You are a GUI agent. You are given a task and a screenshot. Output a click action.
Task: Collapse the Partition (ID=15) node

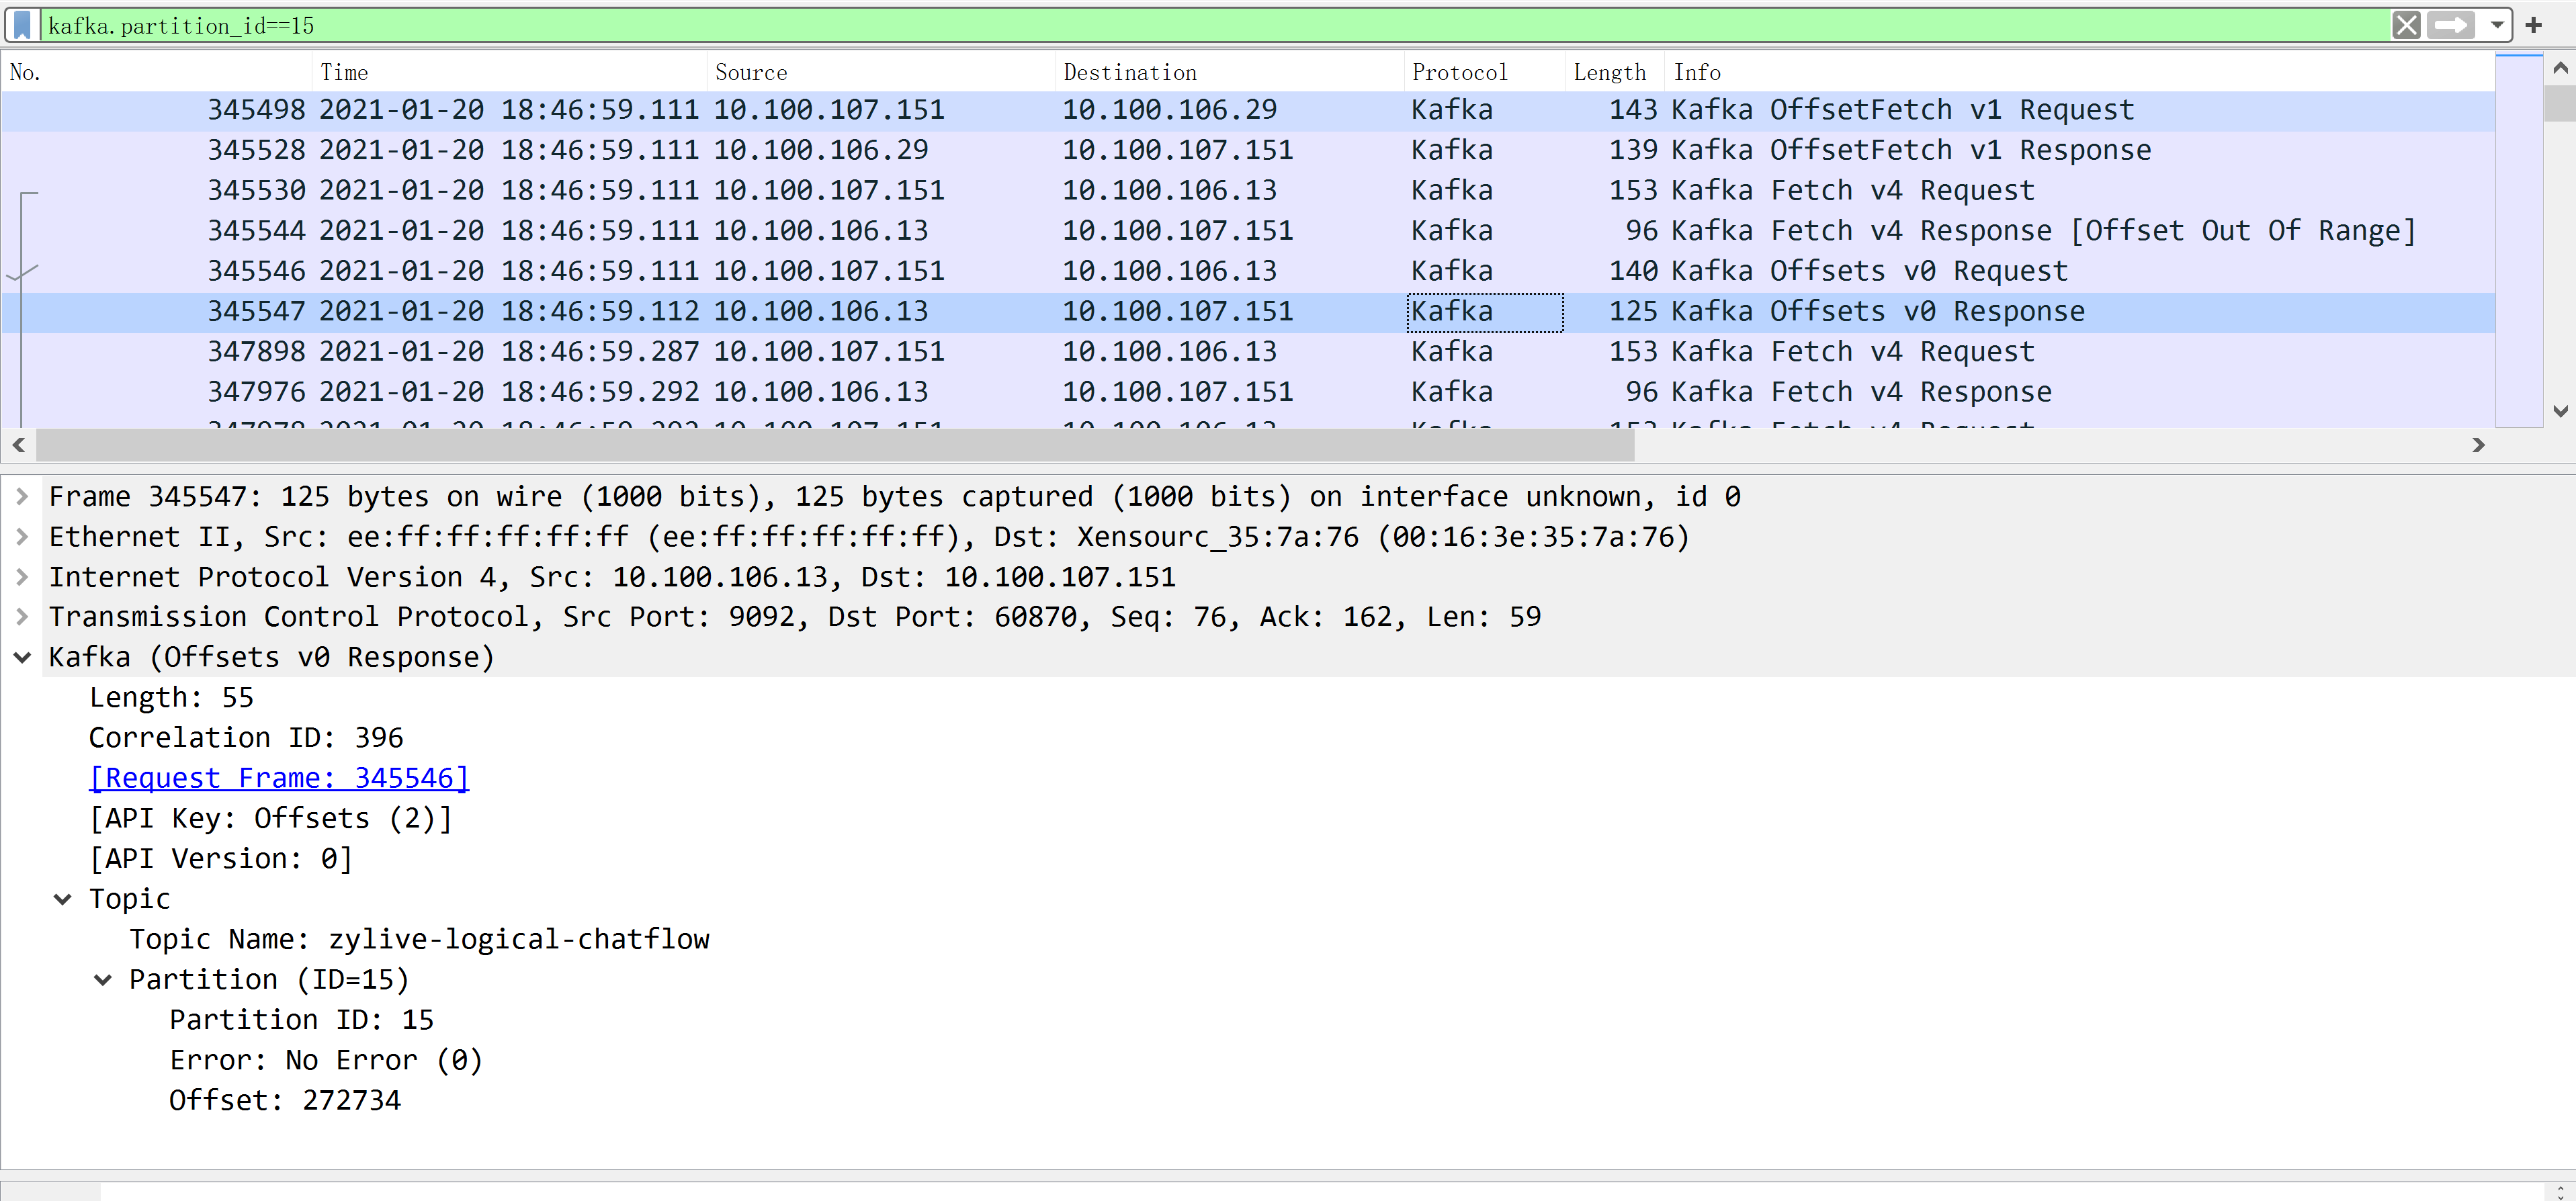[103, 980]
